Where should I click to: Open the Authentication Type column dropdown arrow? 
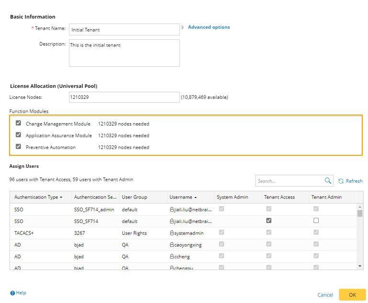pyautogui.click(x=61, y=198)
